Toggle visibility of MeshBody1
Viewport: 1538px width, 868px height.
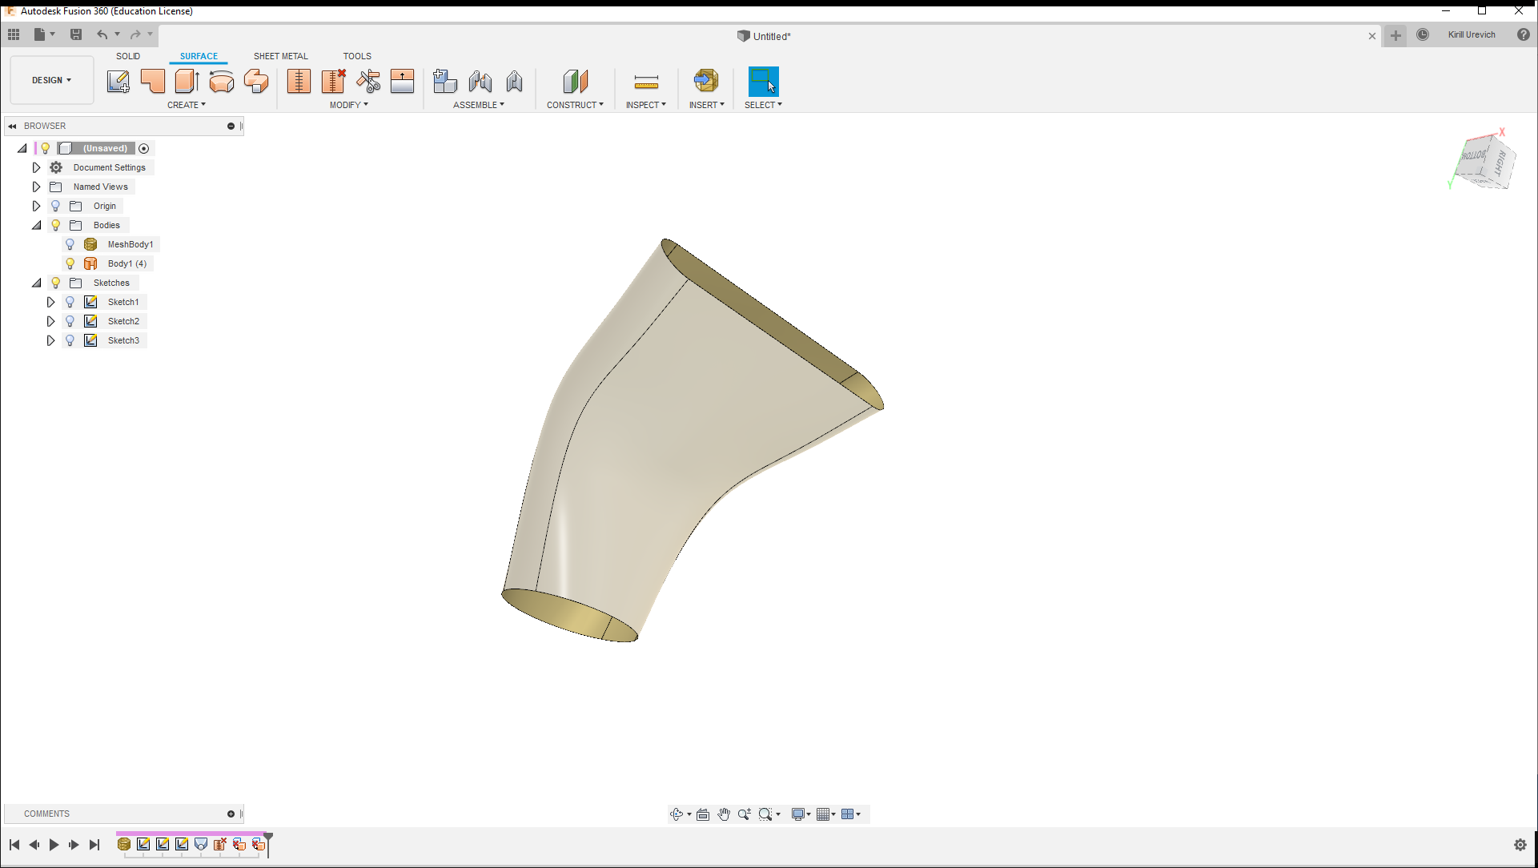tap(70, 244)
